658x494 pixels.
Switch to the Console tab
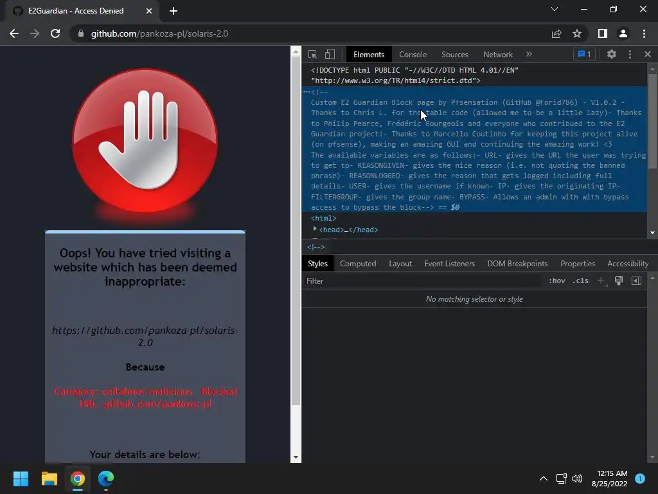[413, 55]
